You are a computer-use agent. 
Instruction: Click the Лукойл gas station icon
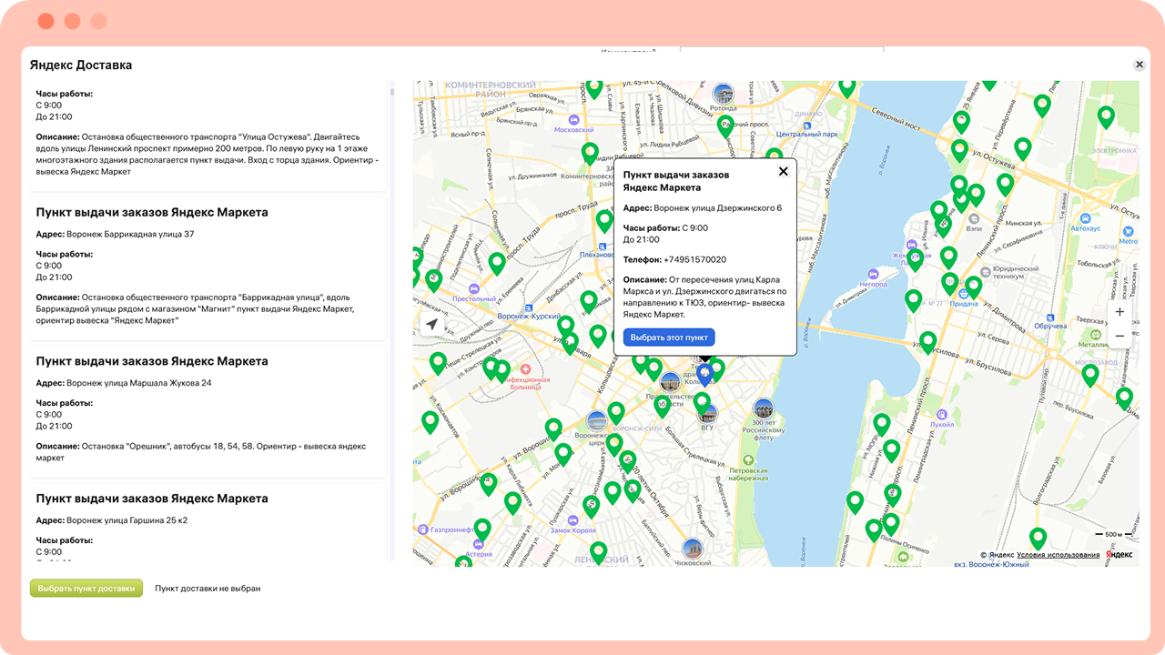(942, 414)
